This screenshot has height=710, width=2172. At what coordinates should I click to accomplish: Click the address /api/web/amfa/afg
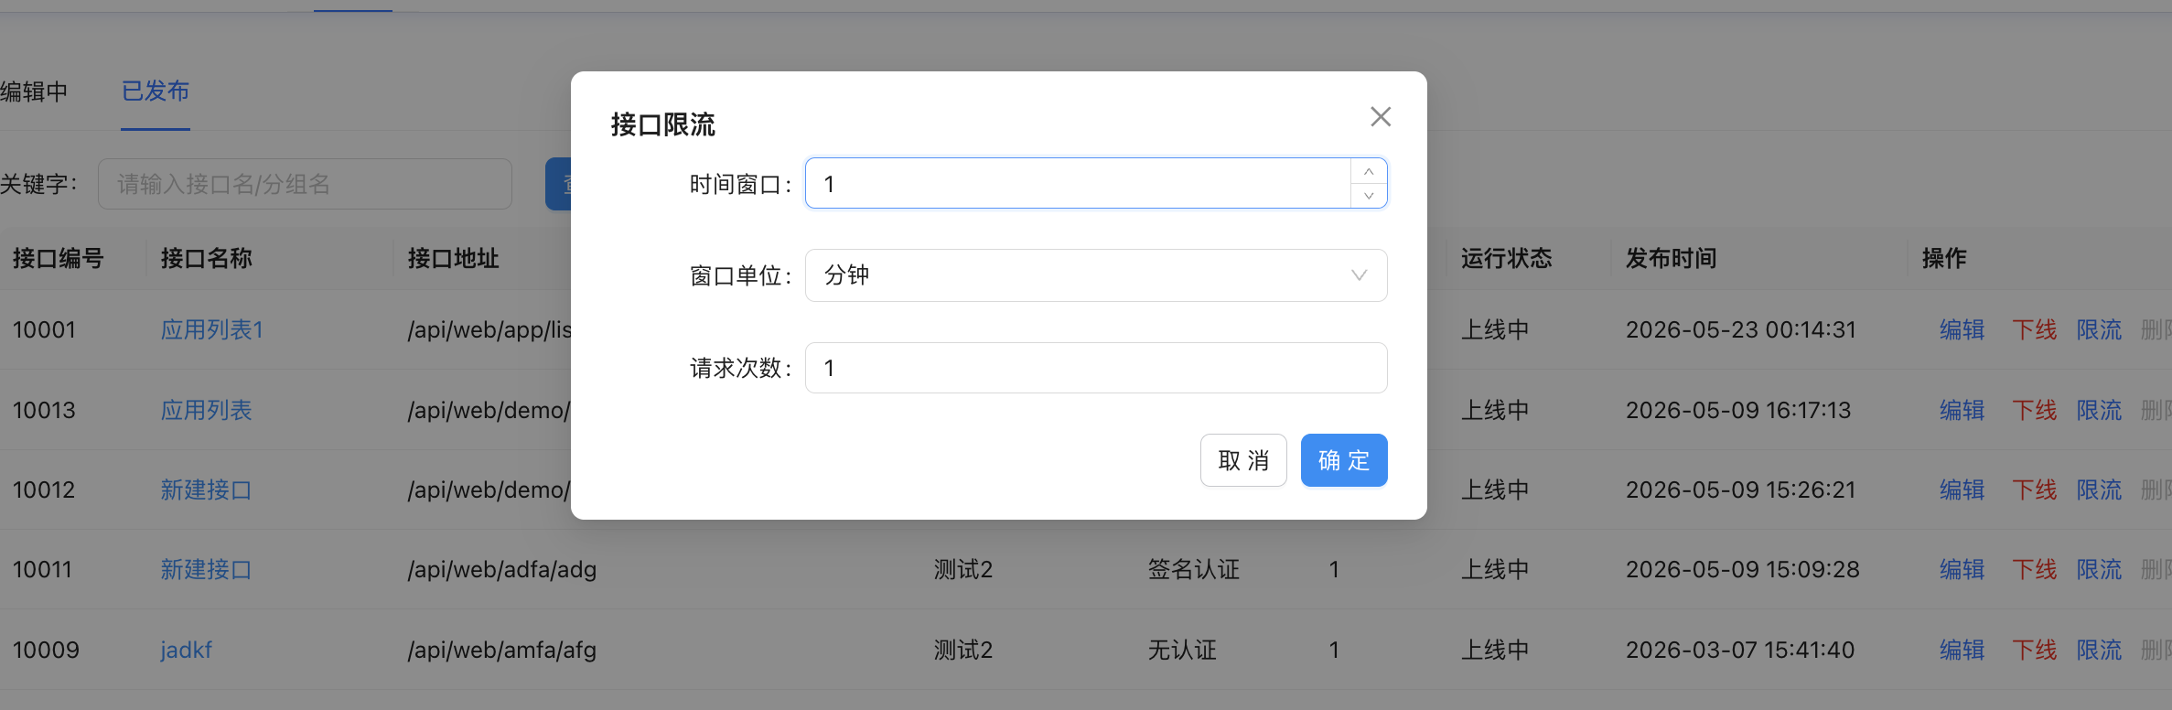(x=502, y=650)
